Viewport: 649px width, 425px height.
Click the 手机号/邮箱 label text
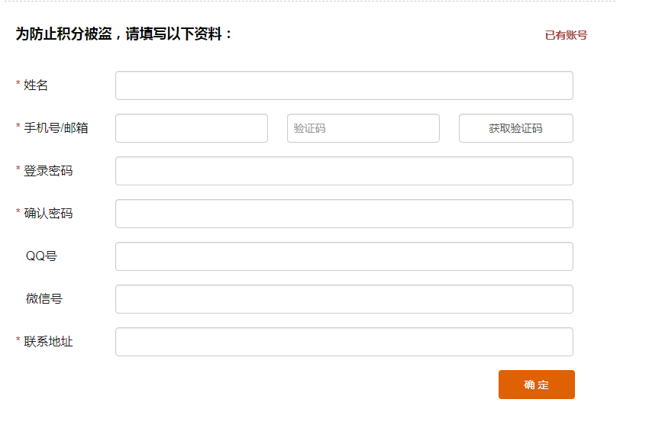[56, 128]
